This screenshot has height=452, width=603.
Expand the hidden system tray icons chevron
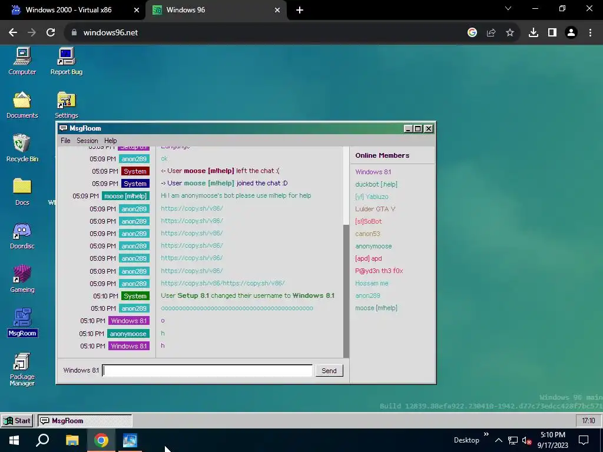498,440
